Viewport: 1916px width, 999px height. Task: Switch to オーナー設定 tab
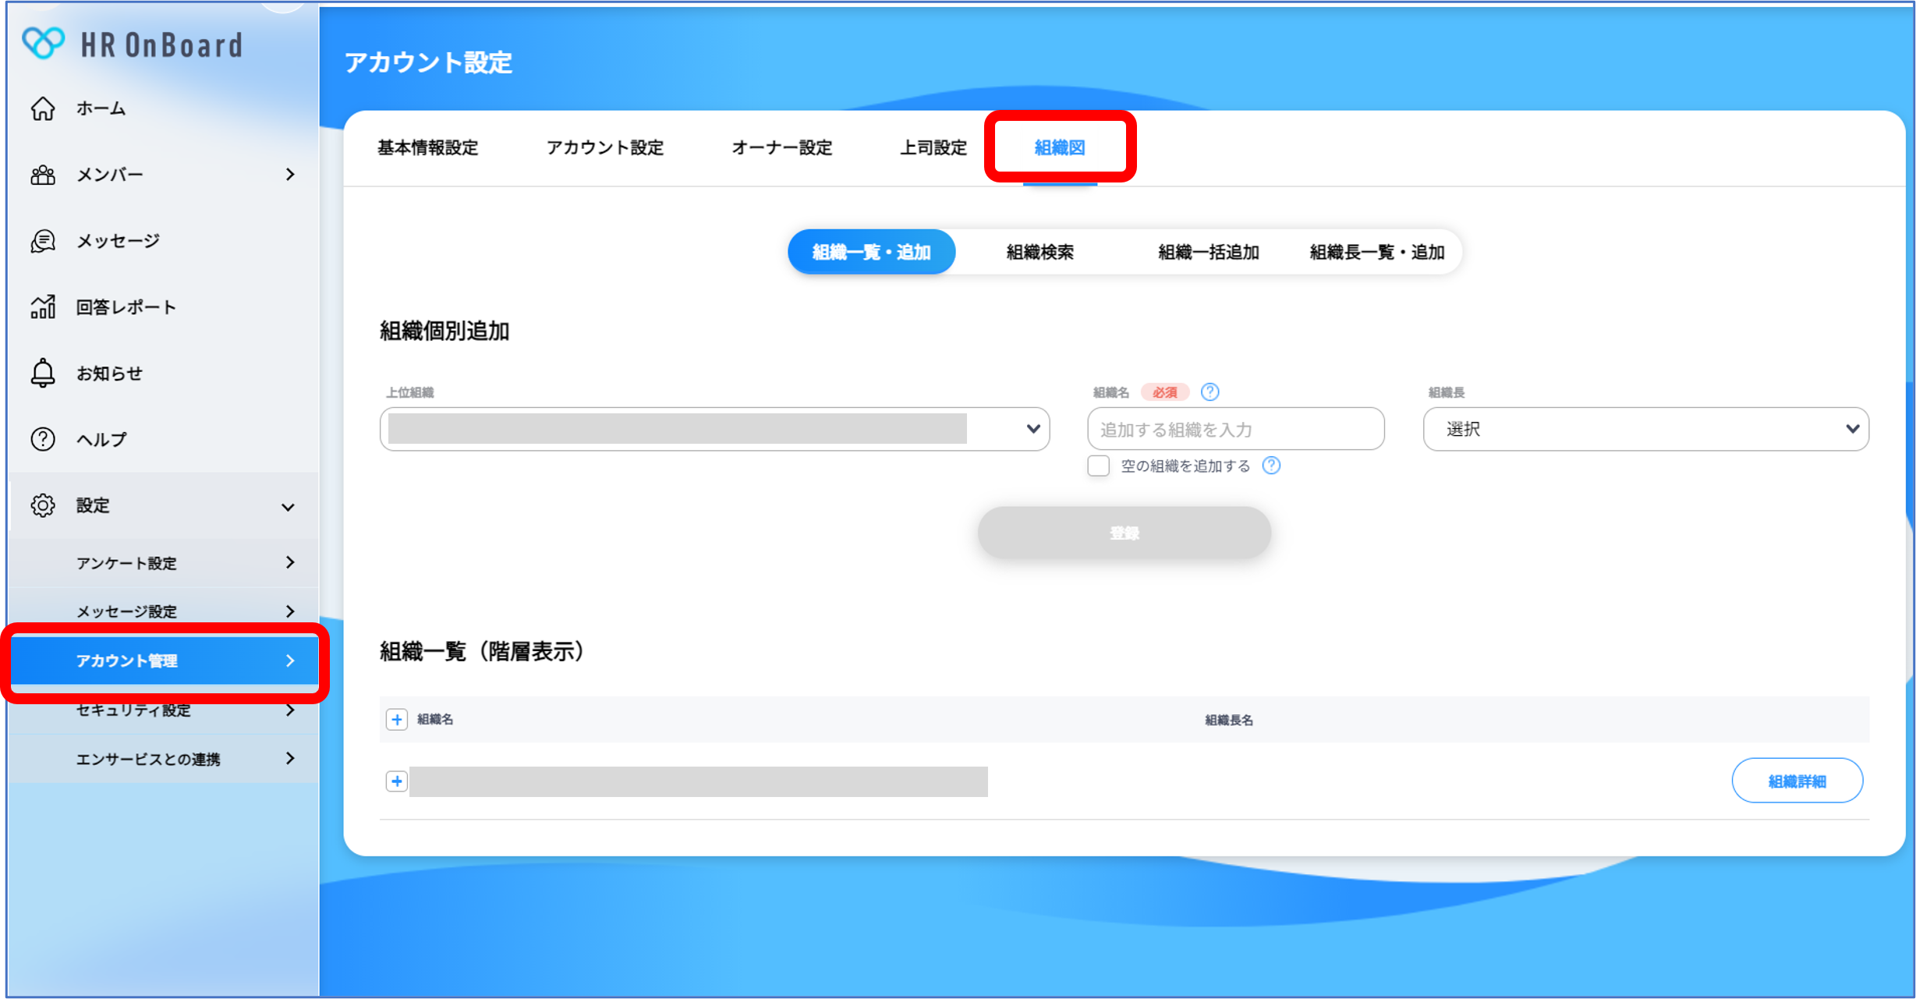pyautogui.click(x=782, y=147)
